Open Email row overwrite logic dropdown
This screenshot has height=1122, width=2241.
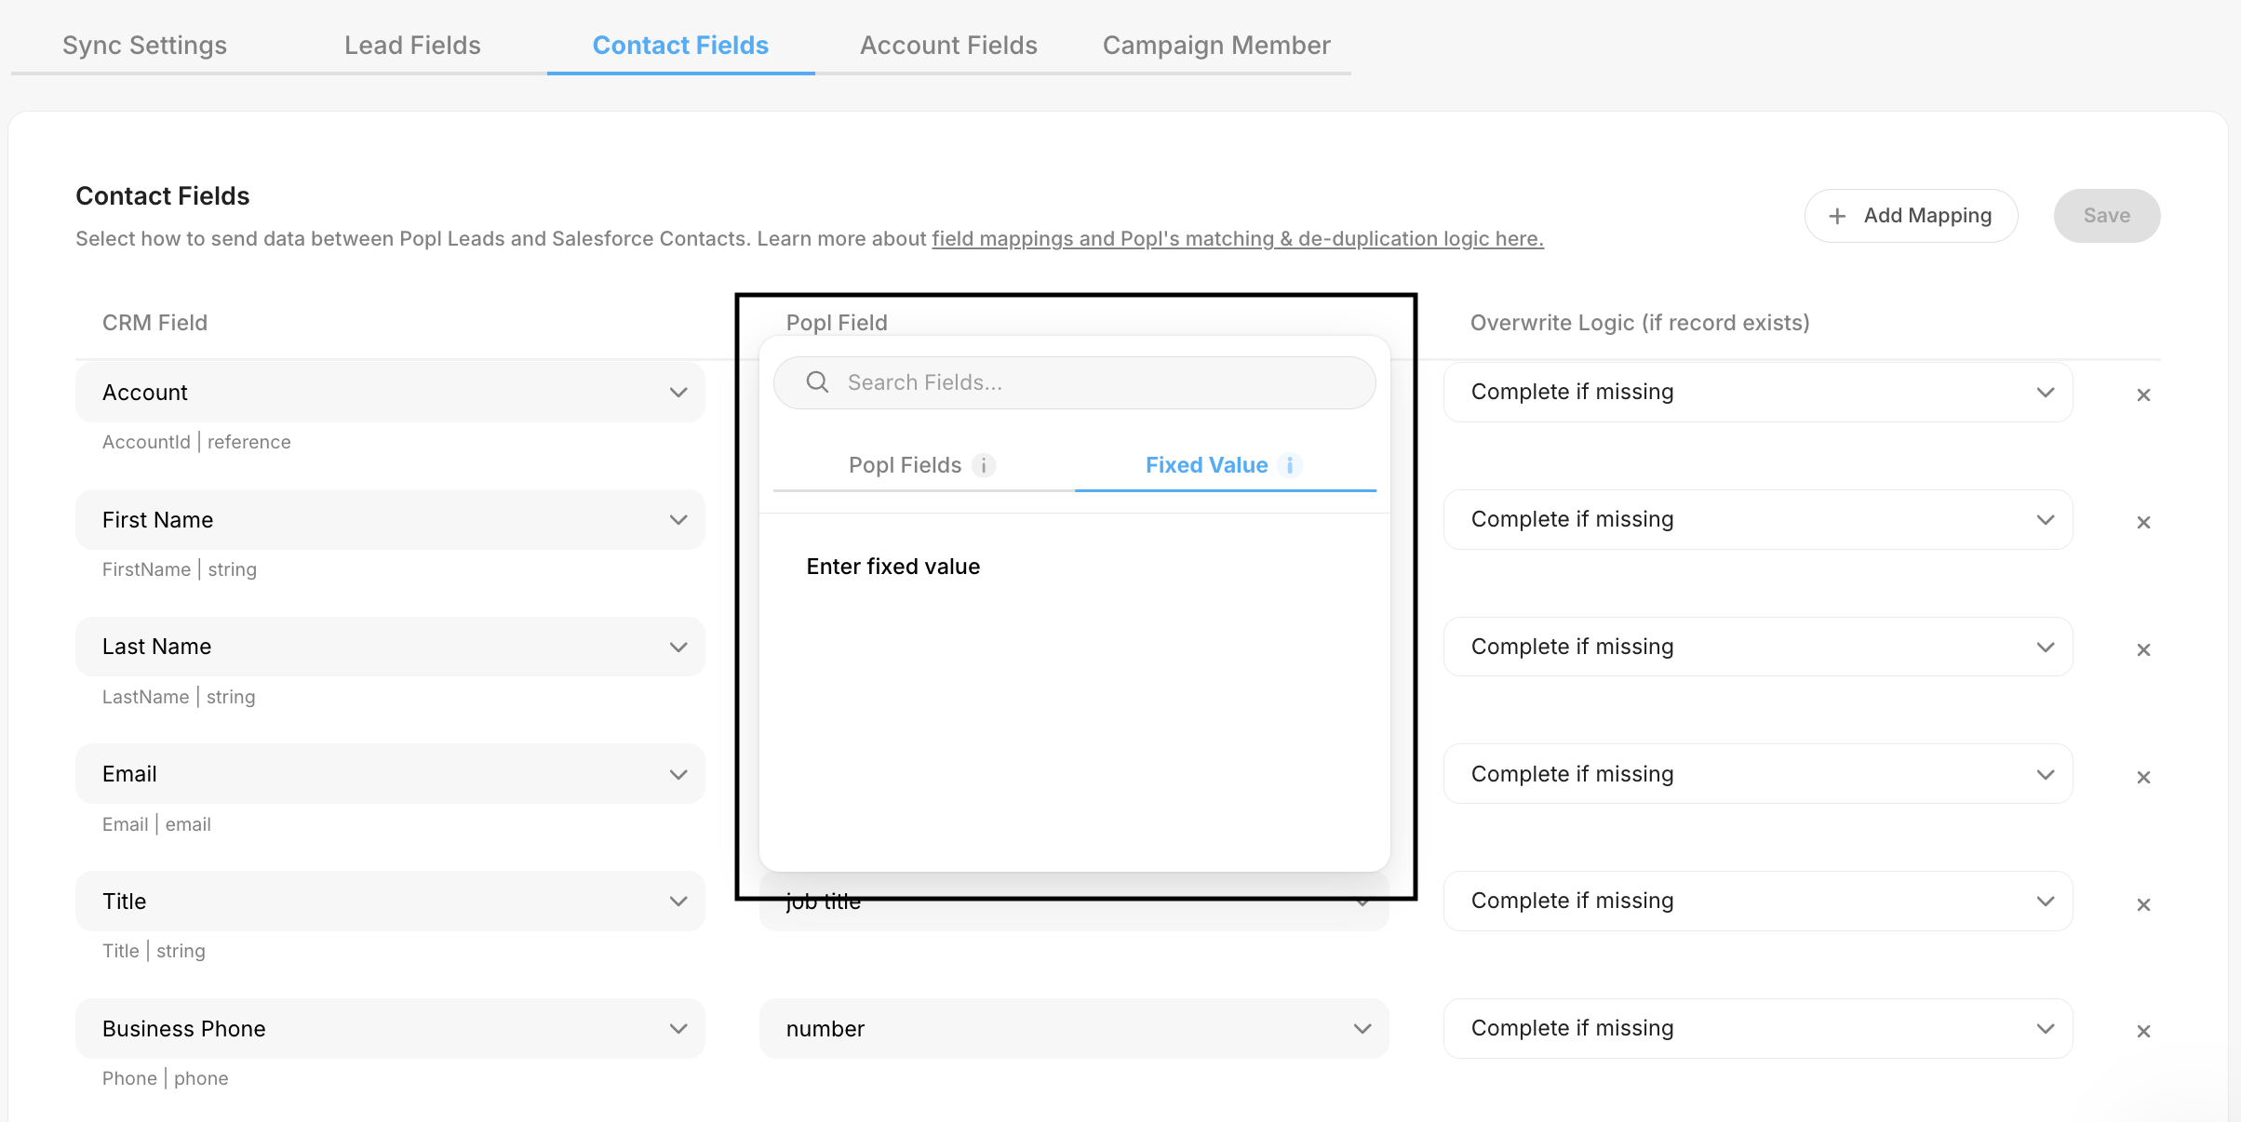point(1757,774)
